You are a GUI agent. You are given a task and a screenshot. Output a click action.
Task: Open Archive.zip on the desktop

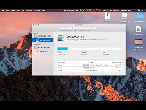[107, 17]
